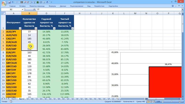185x104 pixels.
Task: Select the cell with 136.31%
Action: pyautogui.click(x=46, y=94)
